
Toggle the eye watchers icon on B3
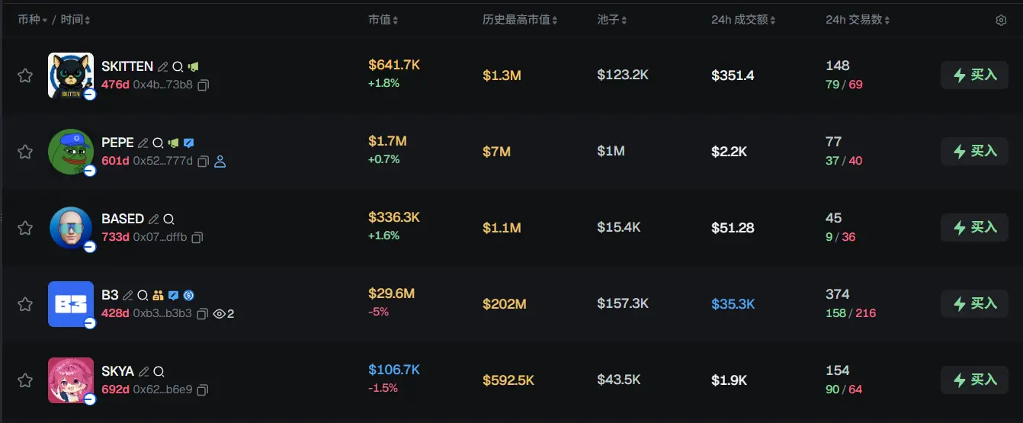coord(220,314)
